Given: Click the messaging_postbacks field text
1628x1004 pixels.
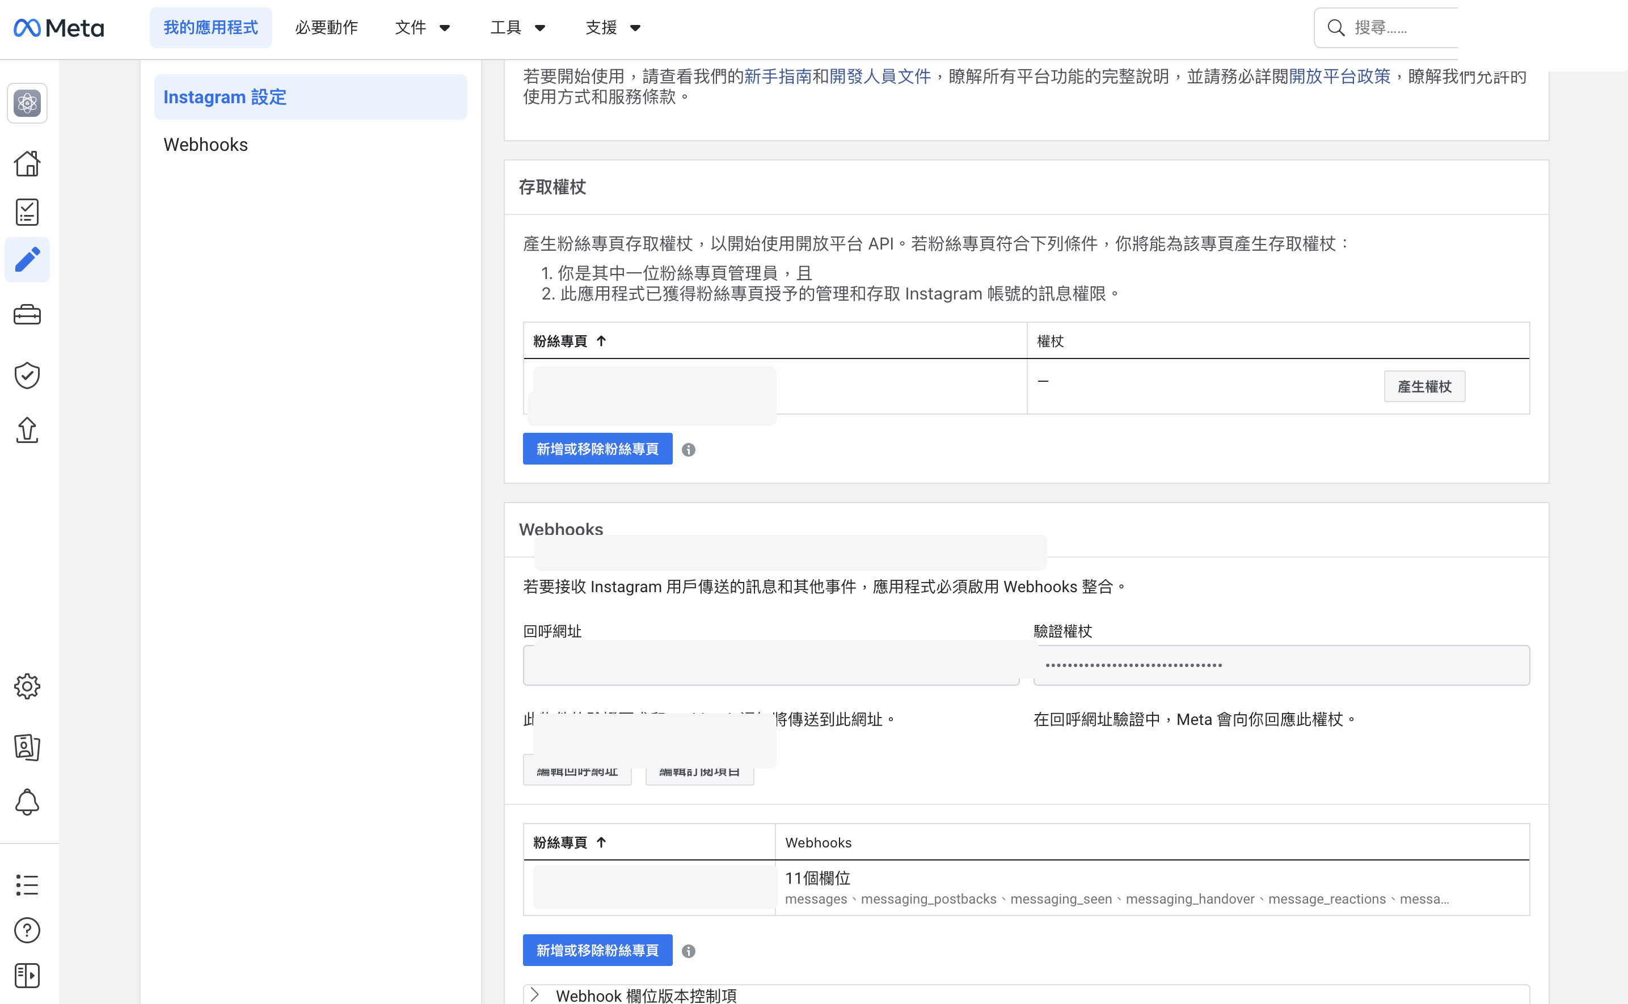Looking at the screenshot, I should [x=928, y=898].
